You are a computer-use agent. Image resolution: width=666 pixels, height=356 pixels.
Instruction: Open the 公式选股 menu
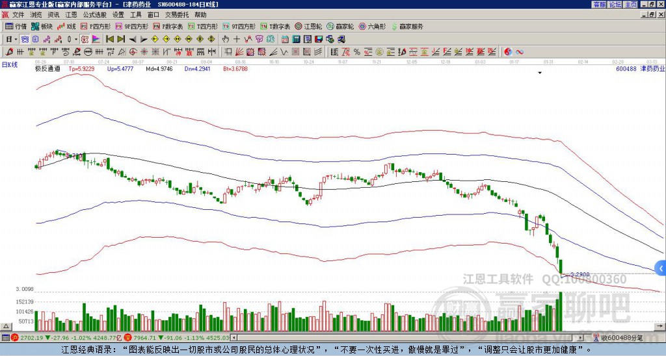click(x=95, y=15)
